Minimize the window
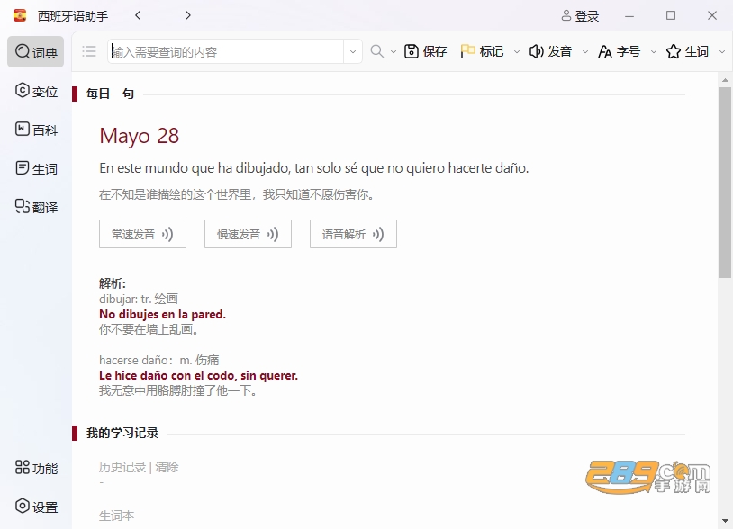 coord(629,16)
